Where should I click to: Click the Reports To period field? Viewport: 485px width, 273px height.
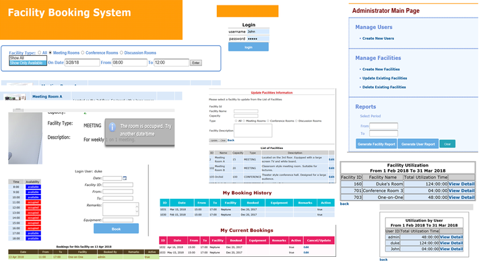383,133
